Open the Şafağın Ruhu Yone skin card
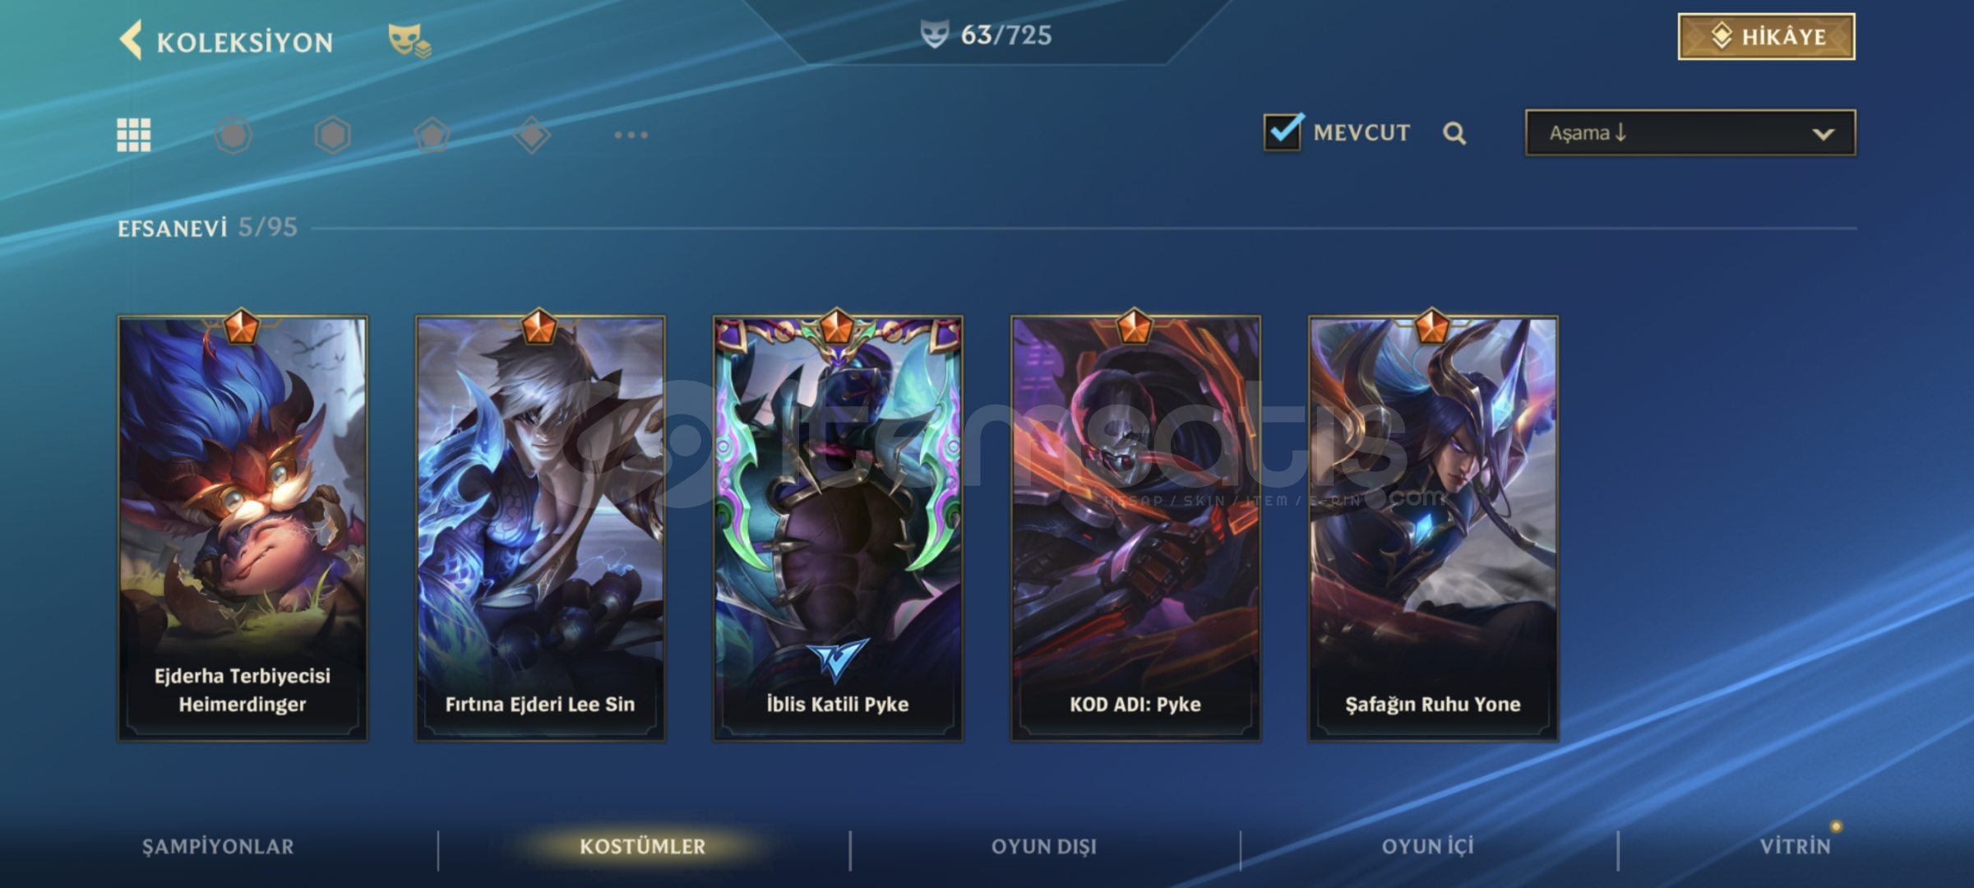Viewport: 1974px width, 888px height. [x=1433, y=528]
